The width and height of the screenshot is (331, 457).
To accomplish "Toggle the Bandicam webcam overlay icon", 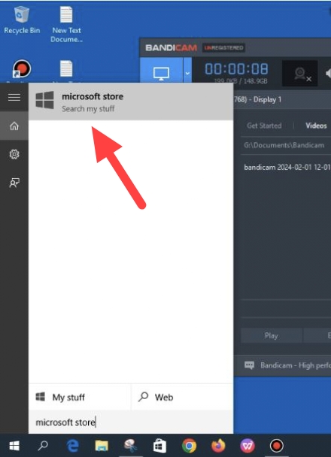I will (300, 73).
